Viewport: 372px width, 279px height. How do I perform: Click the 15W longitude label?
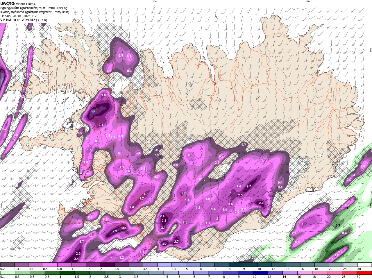pos(308,1)
